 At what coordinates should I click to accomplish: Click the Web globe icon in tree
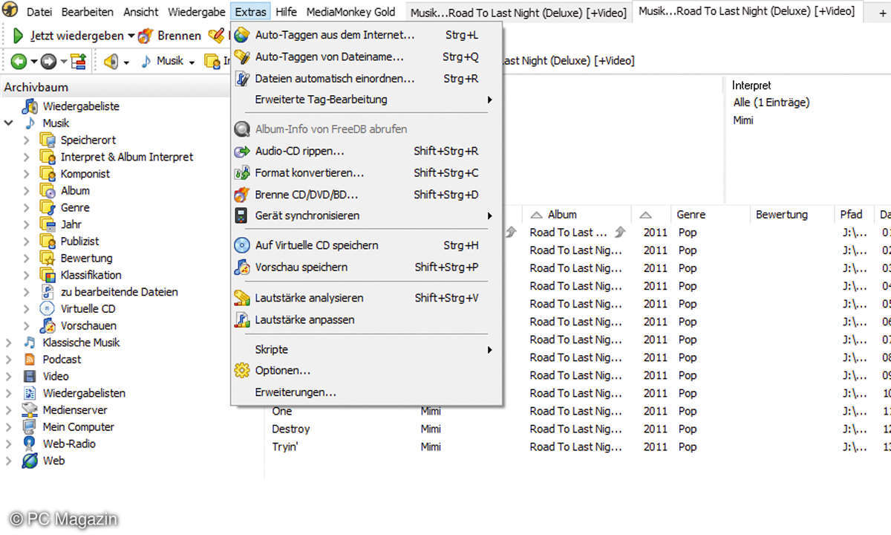click(x=30, y=461)
